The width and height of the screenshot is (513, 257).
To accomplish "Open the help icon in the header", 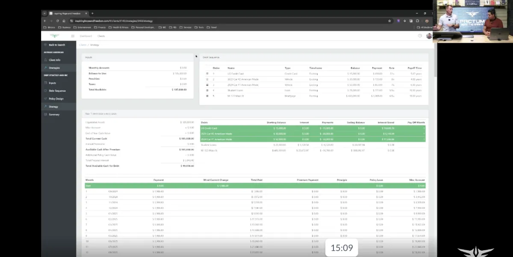I will coord(420,36).
